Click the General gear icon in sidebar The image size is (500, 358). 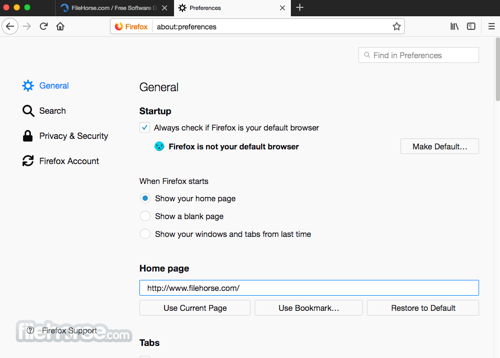point(28,85)
